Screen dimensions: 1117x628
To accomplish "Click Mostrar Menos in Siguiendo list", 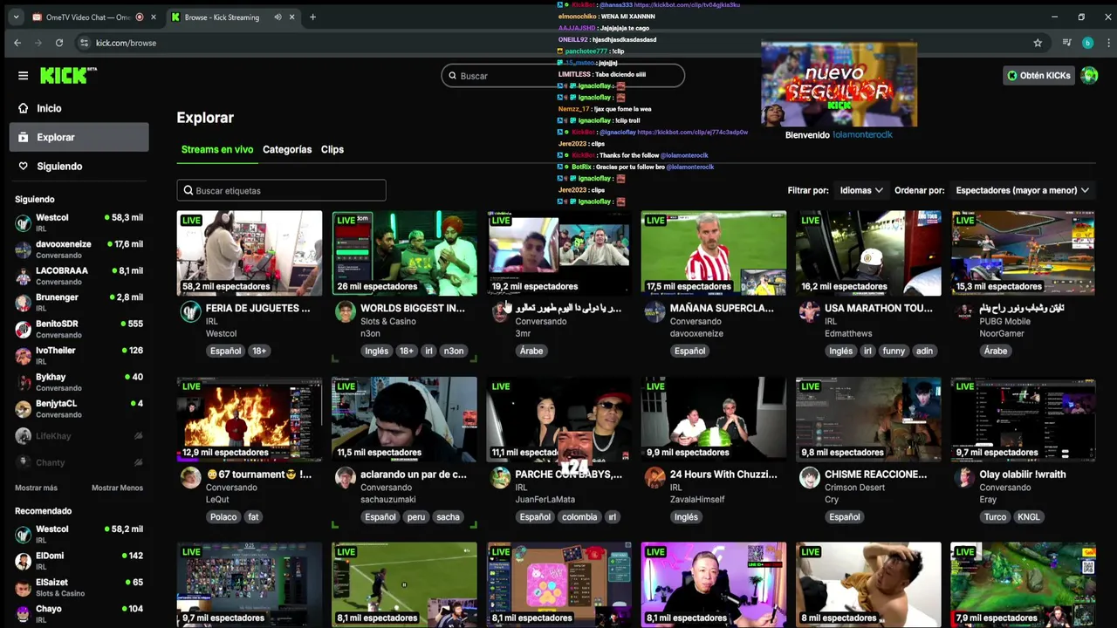I will [117, 488].
